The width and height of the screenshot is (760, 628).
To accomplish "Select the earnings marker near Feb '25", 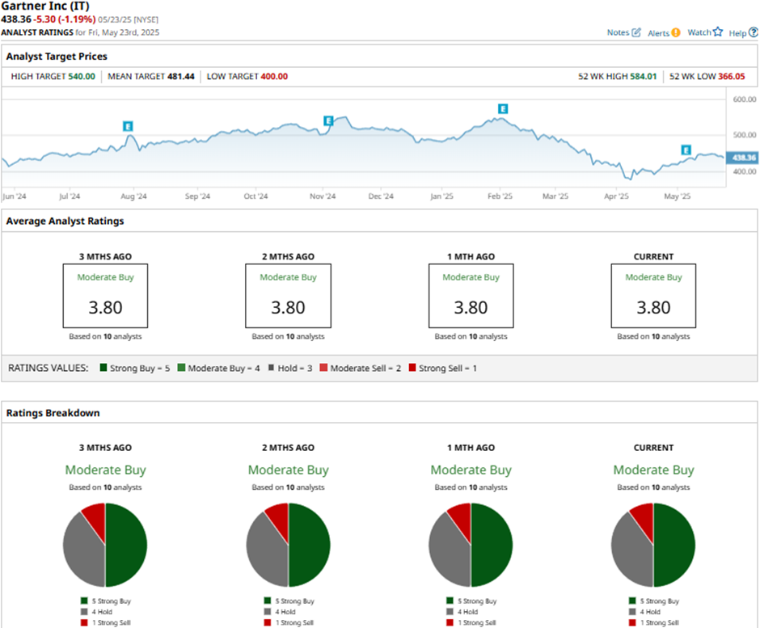I will (x=503, y=108).
